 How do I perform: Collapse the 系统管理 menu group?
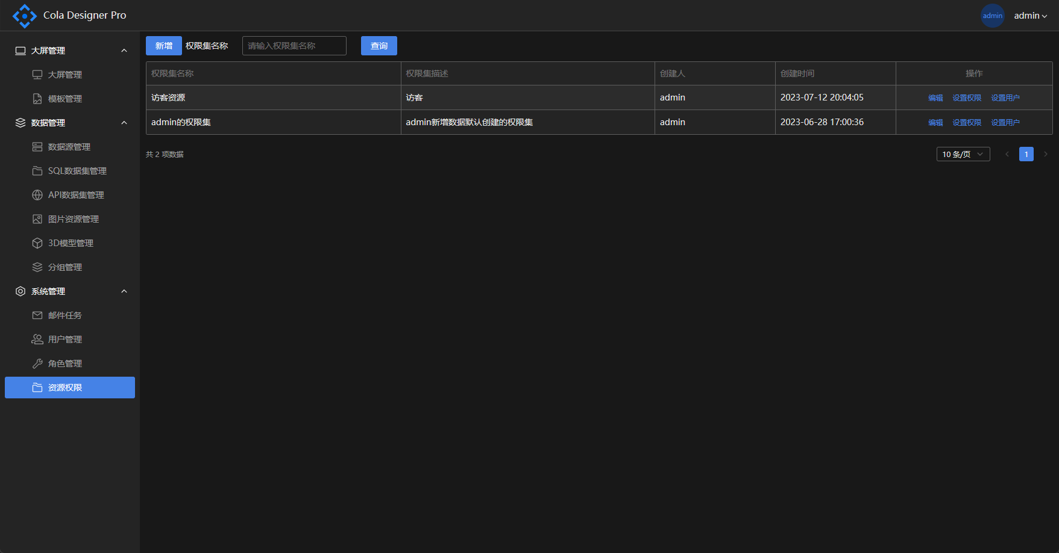coord(124,291)
